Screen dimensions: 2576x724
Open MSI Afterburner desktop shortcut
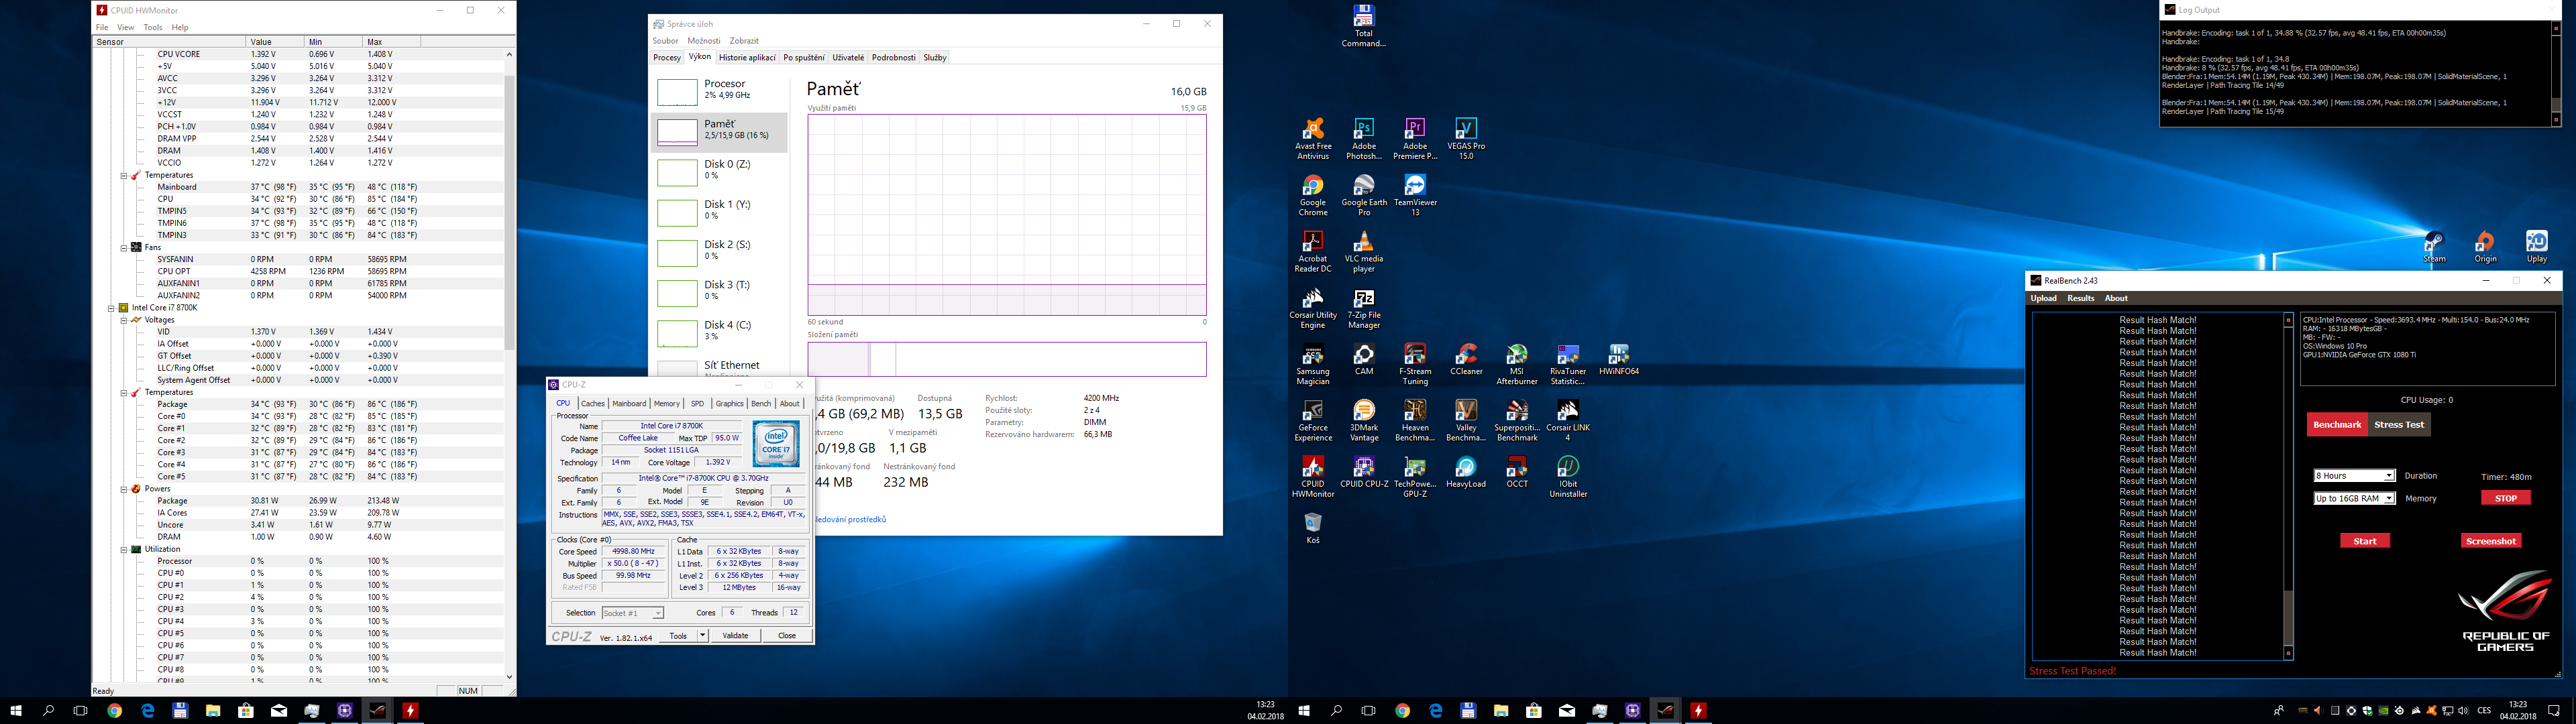pyautogui.click(x=1516, y=356)
